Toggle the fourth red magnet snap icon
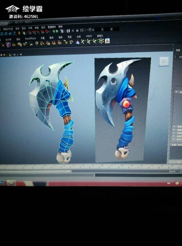Image resolution: width=182 pixels, height=246 pixels. pos(42,32)
